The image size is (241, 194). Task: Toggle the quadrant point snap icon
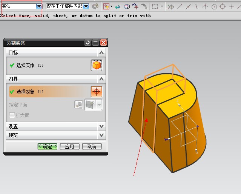[x=223, y=7]
